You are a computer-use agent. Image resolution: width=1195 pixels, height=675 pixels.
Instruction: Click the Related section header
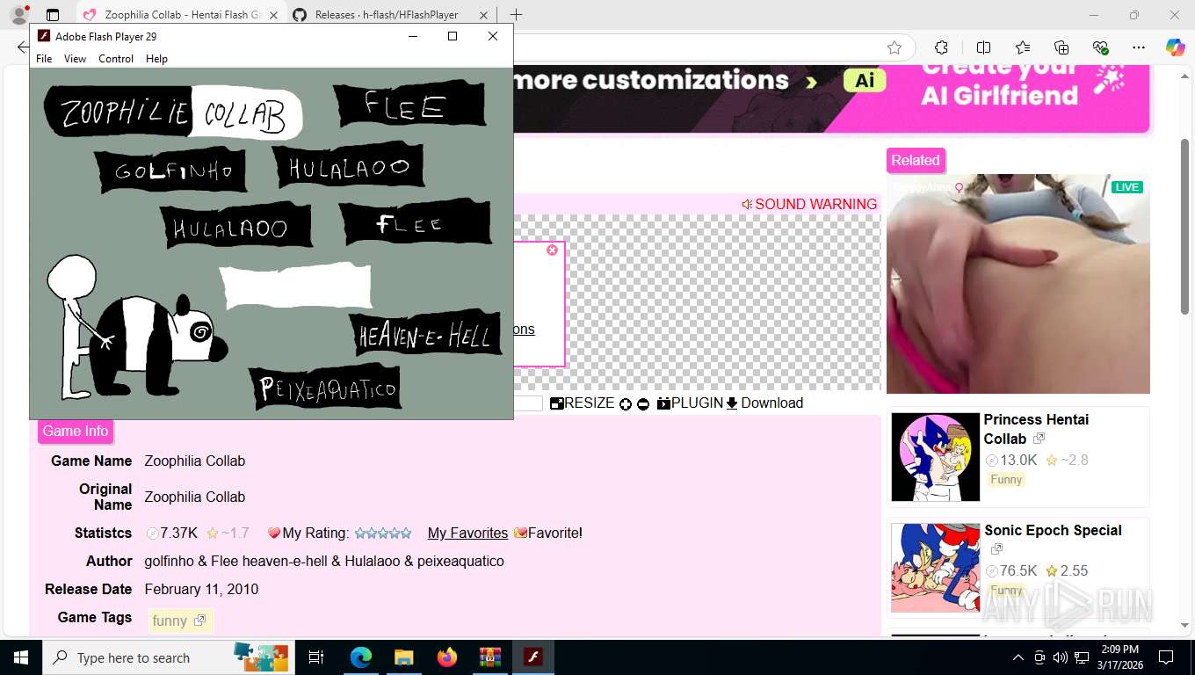pyautogui.click(x=916, y=160)
